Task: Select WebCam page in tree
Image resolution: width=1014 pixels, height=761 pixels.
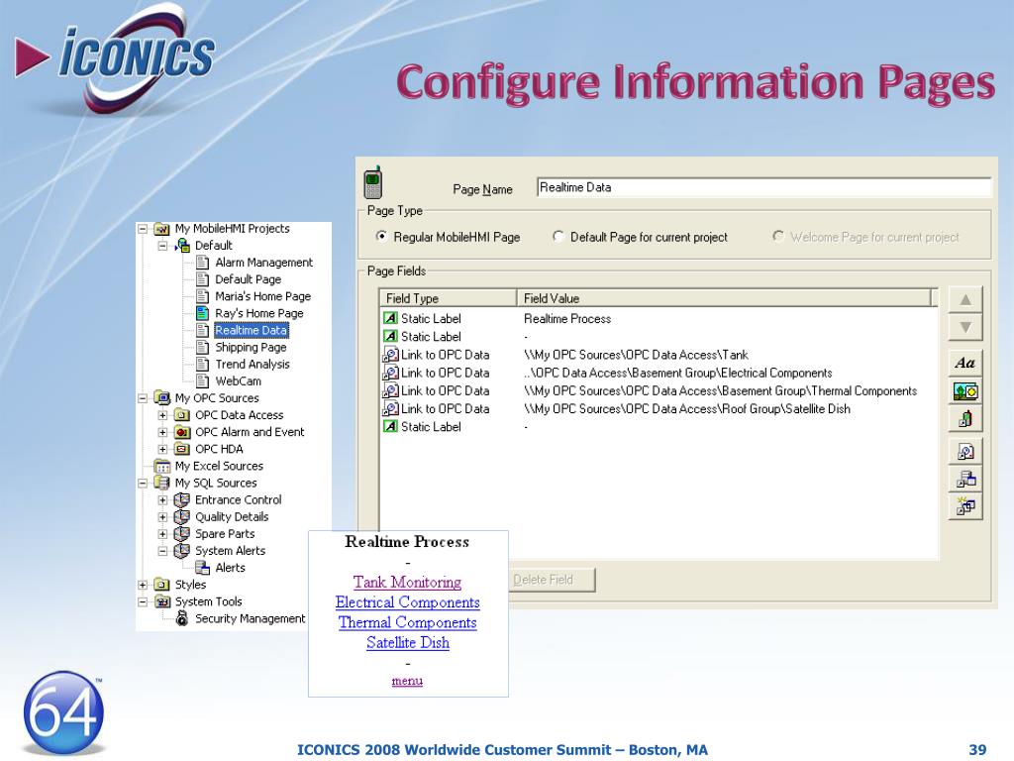Action: 238,381
